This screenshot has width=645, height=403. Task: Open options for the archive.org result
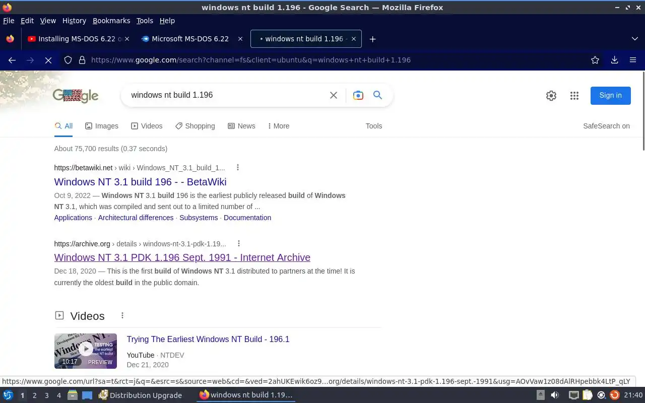point(239,243)
